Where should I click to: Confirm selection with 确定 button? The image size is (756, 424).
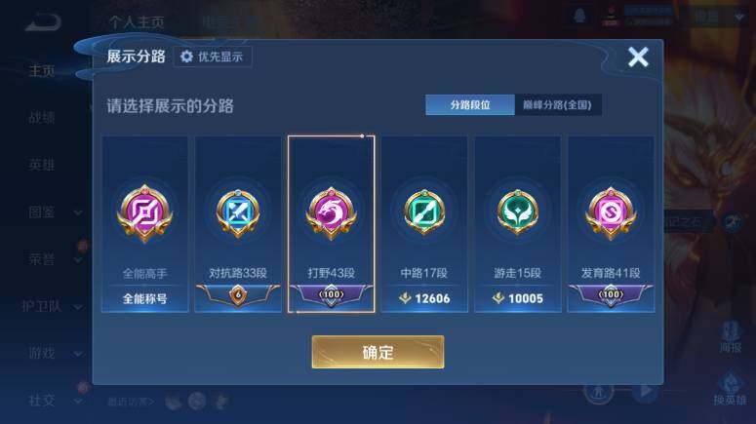click(x=378, y=352)
